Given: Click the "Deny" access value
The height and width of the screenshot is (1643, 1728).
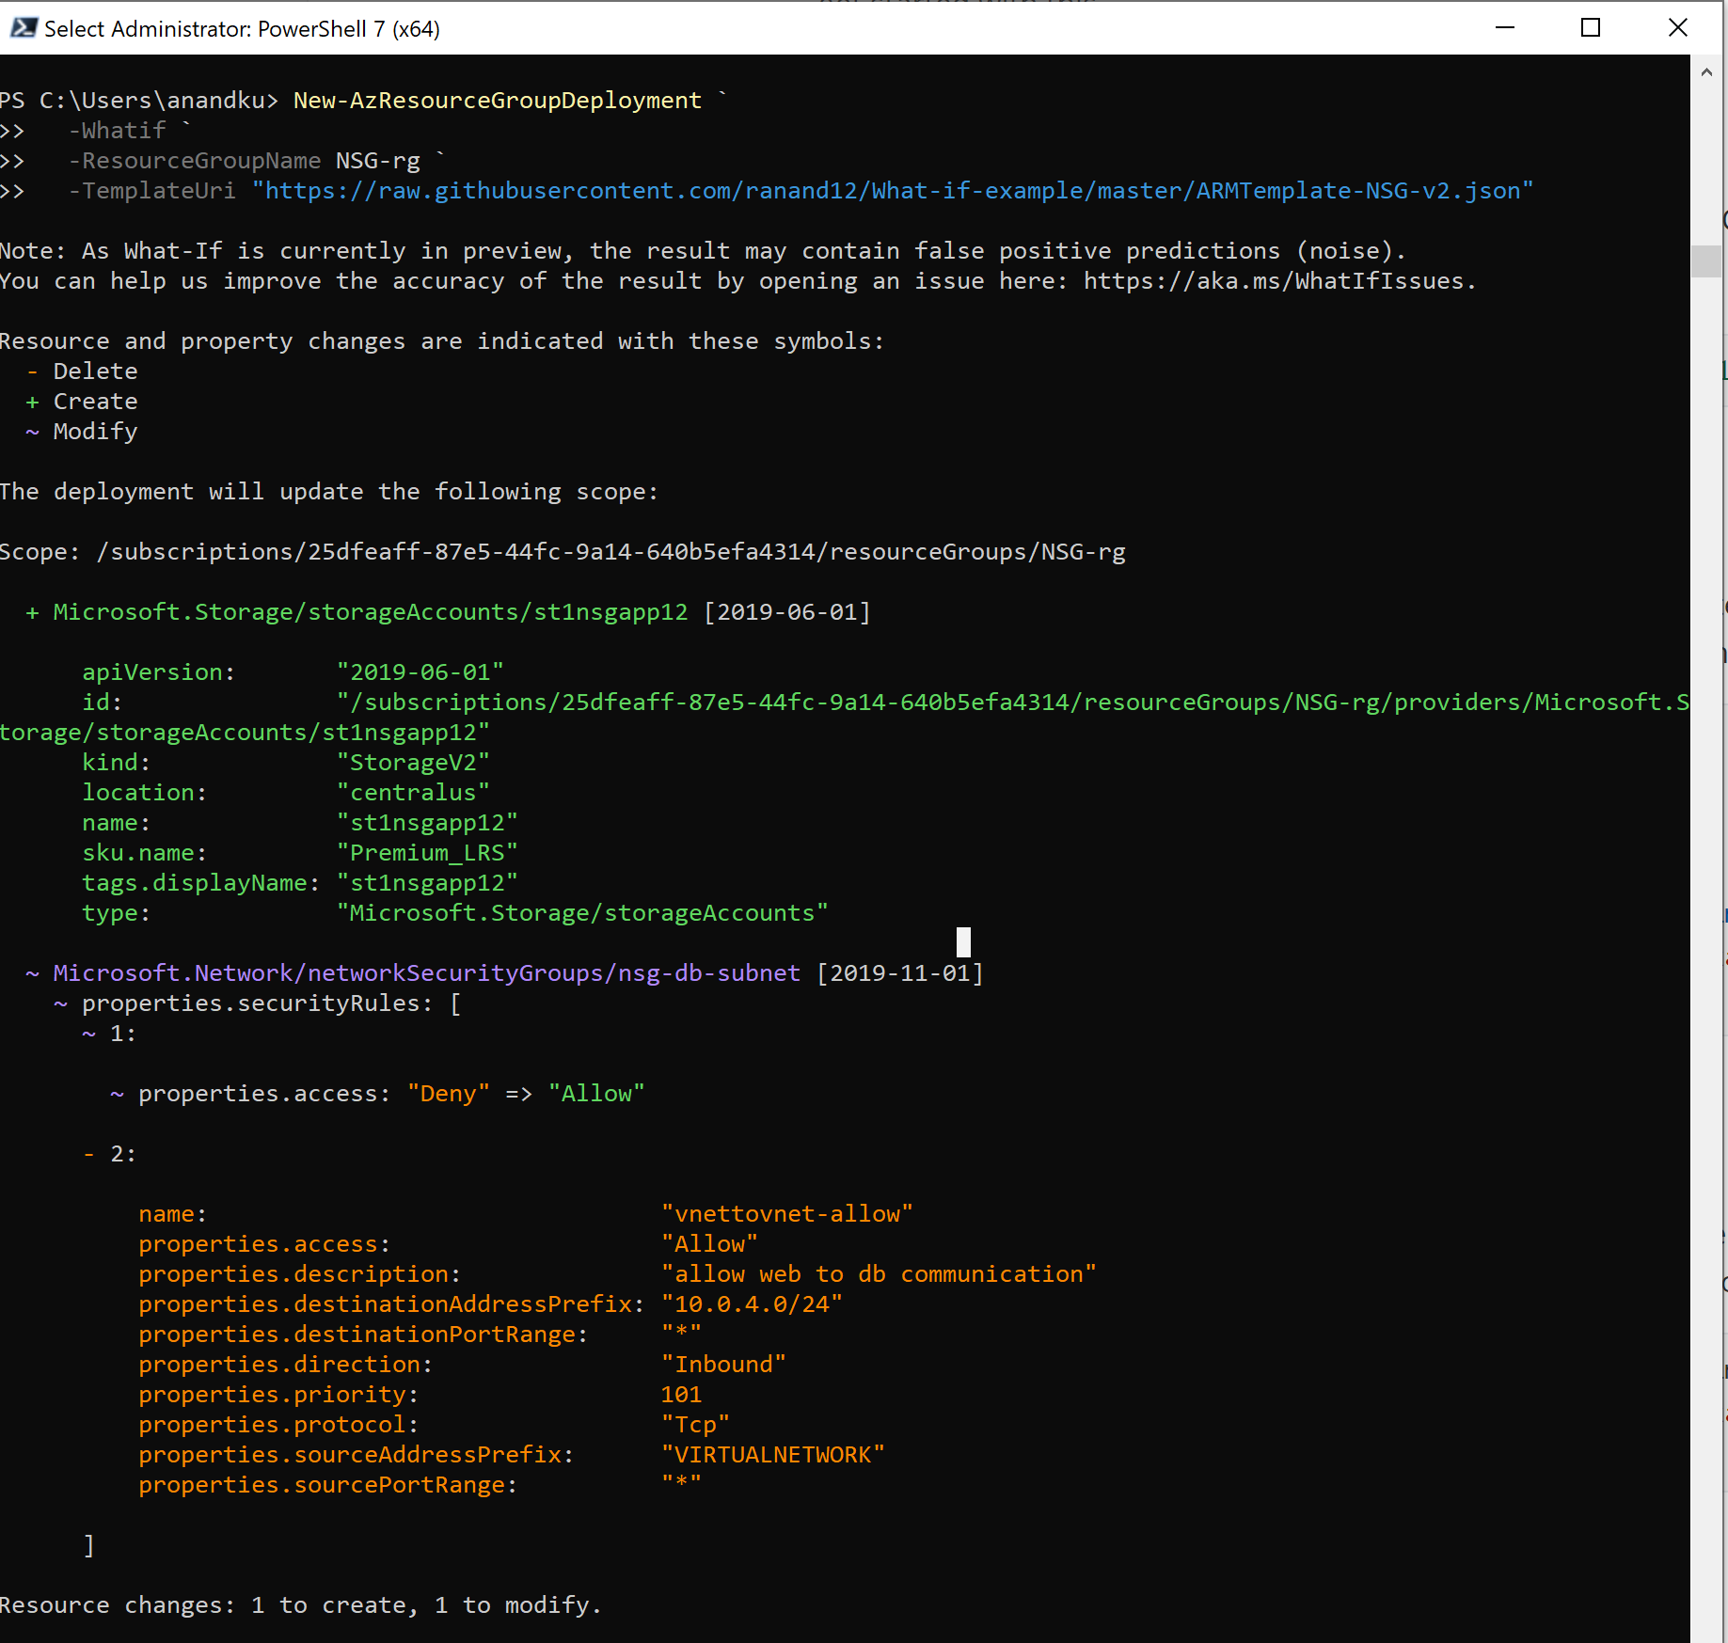Looking at the screenshot, I should coord(449,1094).
